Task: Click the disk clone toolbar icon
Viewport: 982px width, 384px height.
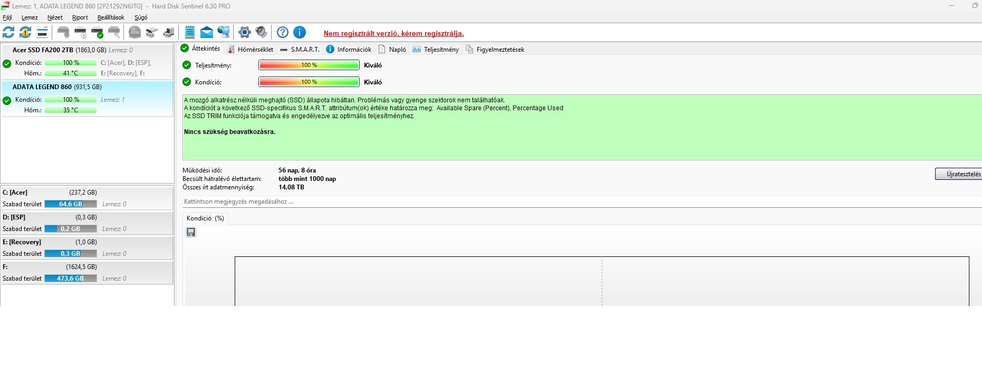Action: coord(151,32)
